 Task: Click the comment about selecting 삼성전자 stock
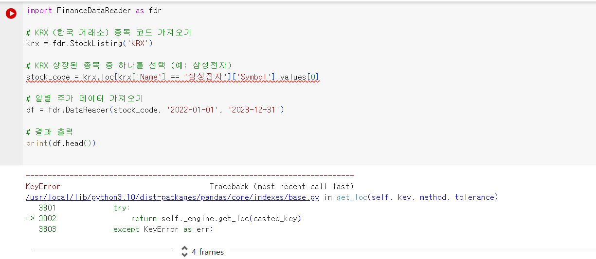pos(129,66)
